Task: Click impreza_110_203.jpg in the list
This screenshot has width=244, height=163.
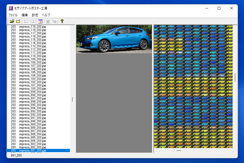Action: 38,56
